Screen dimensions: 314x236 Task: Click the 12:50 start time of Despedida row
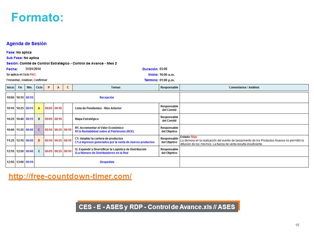10,162
